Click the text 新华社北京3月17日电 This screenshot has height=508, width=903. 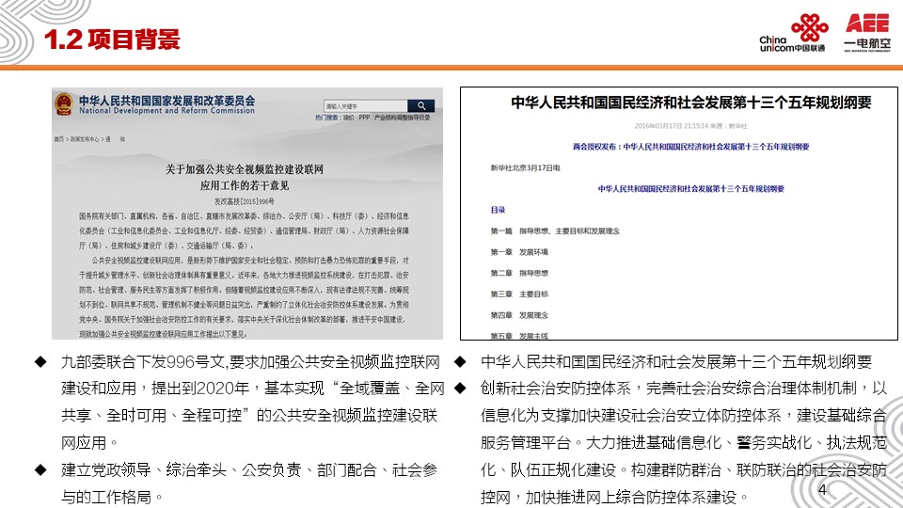point(525,167)
